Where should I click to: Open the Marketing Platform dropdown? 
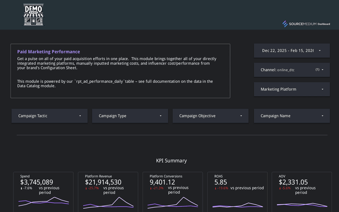coord(292,89)
